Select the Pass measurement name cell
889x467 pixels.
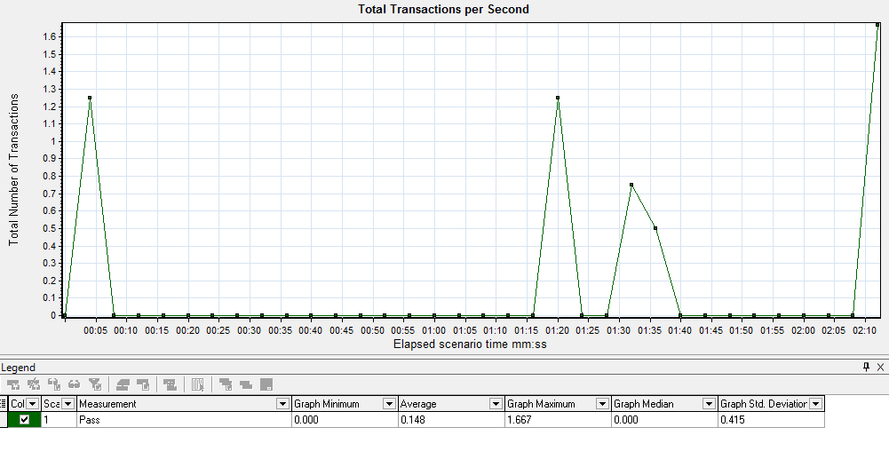184,420
